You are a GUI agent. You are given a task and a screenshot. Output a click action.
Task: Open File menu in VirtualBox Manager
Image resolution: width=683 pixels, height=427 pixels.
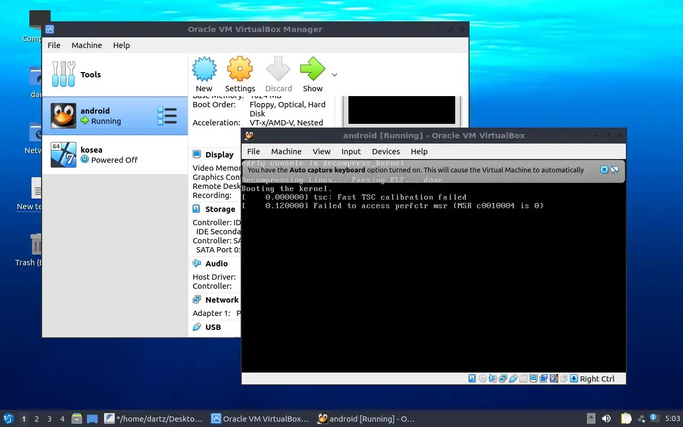54,45
